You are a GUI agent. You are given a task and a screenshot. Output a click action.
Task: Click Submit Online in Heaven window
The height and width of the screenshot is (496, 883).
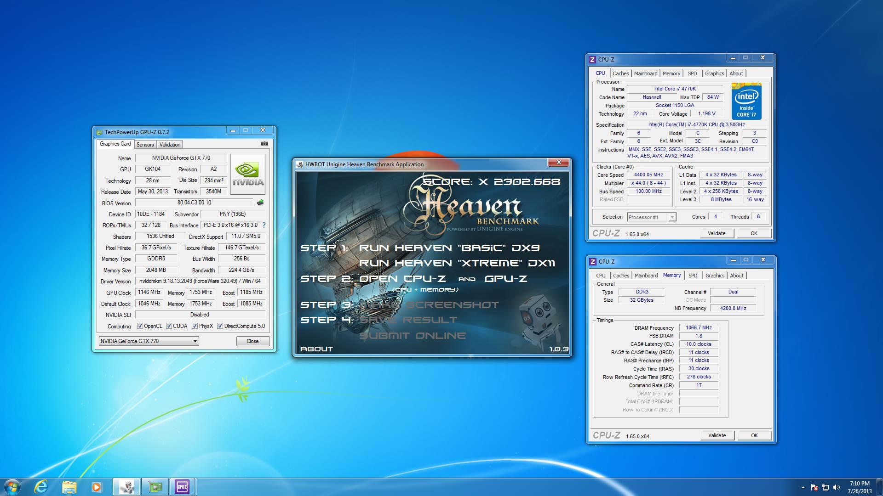(x=413, y=336)
